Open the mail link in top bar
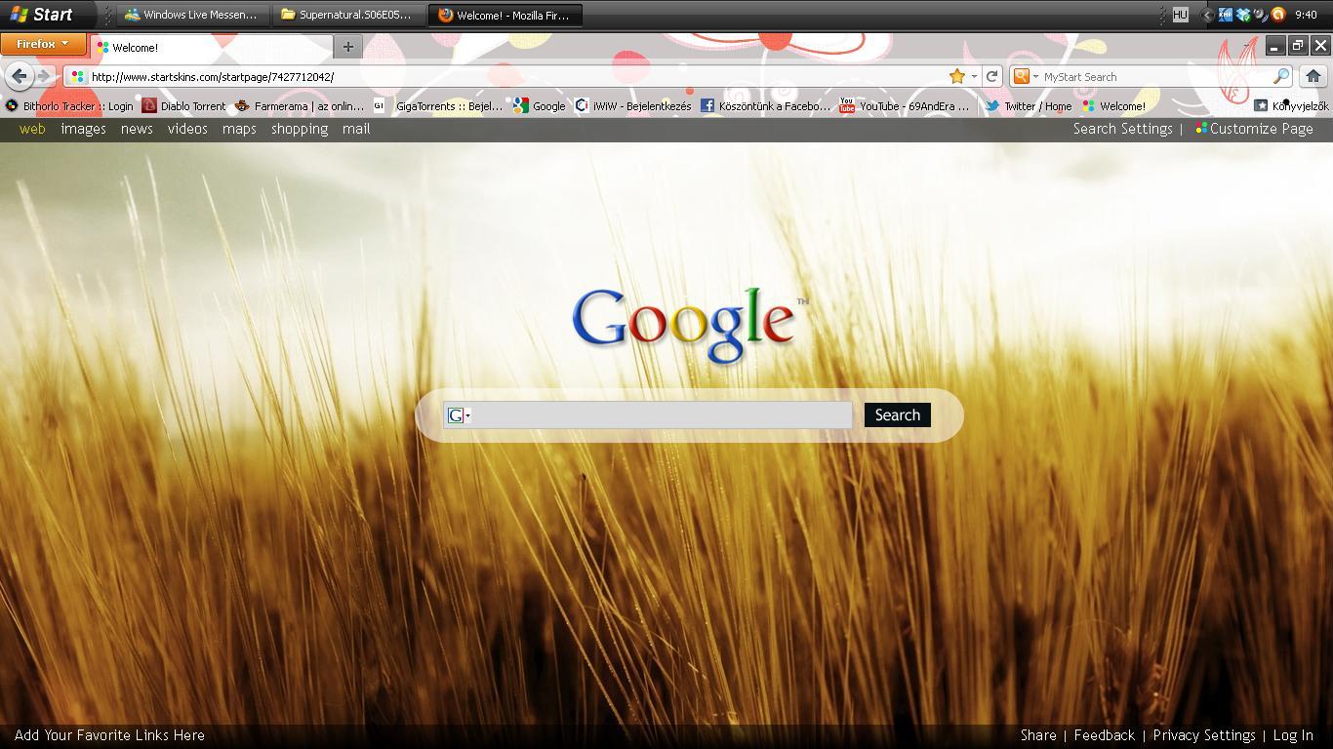 pyautogui.click(x=356, y=129)
